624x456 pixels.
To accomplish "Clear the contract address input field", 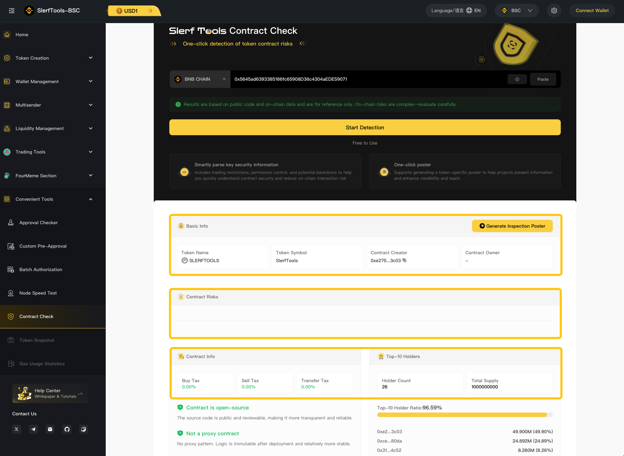I will pos(517,79).
